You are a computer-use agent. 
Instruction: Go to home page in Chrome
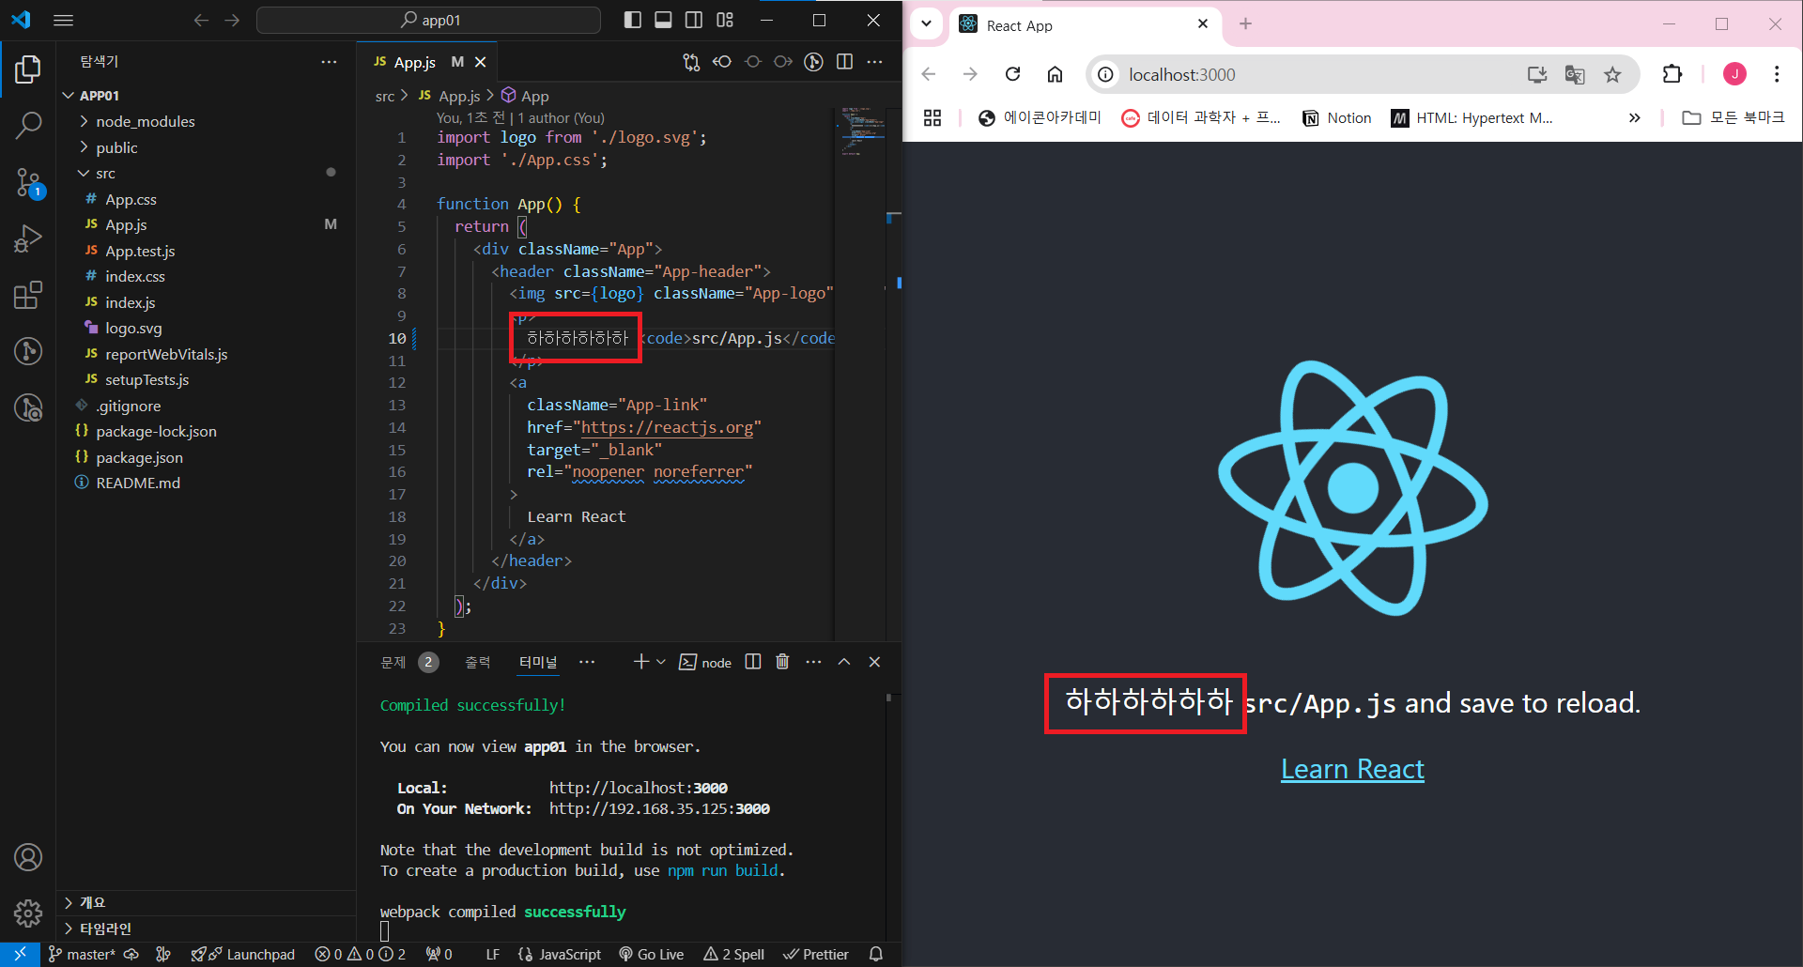[x=1056, y=74]
